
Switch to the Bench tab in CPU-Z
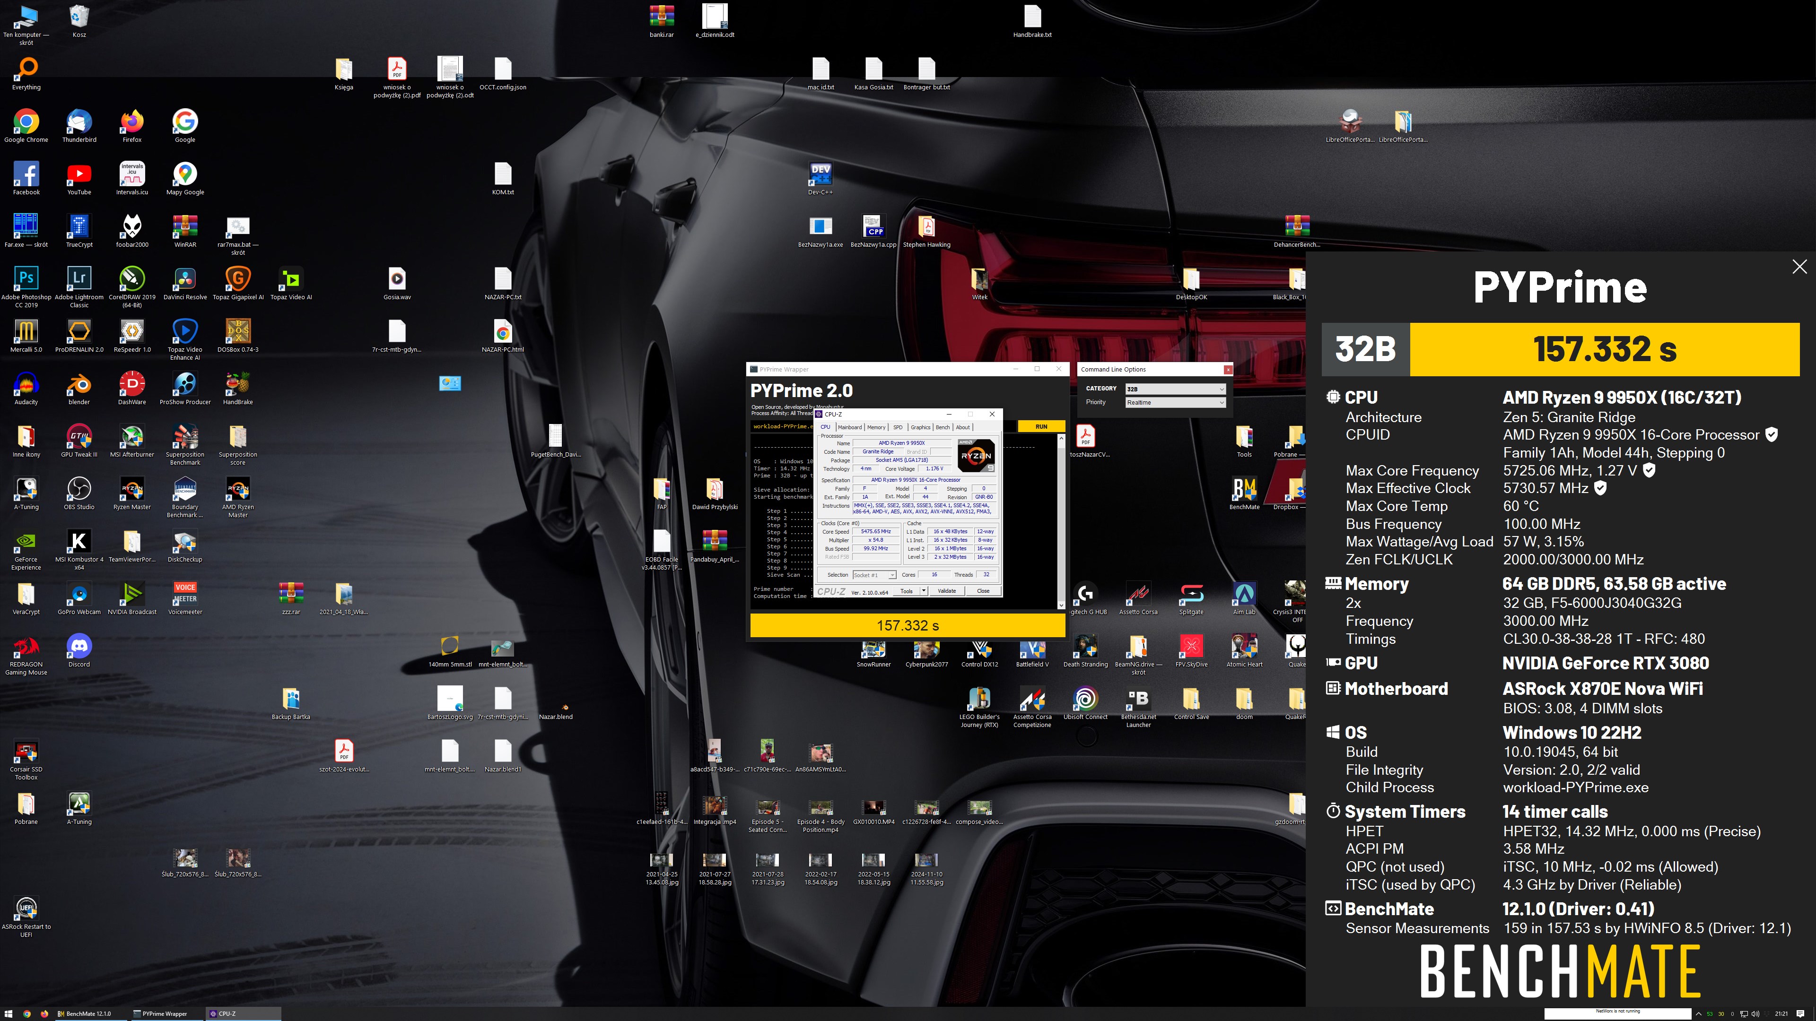(943, 427)
